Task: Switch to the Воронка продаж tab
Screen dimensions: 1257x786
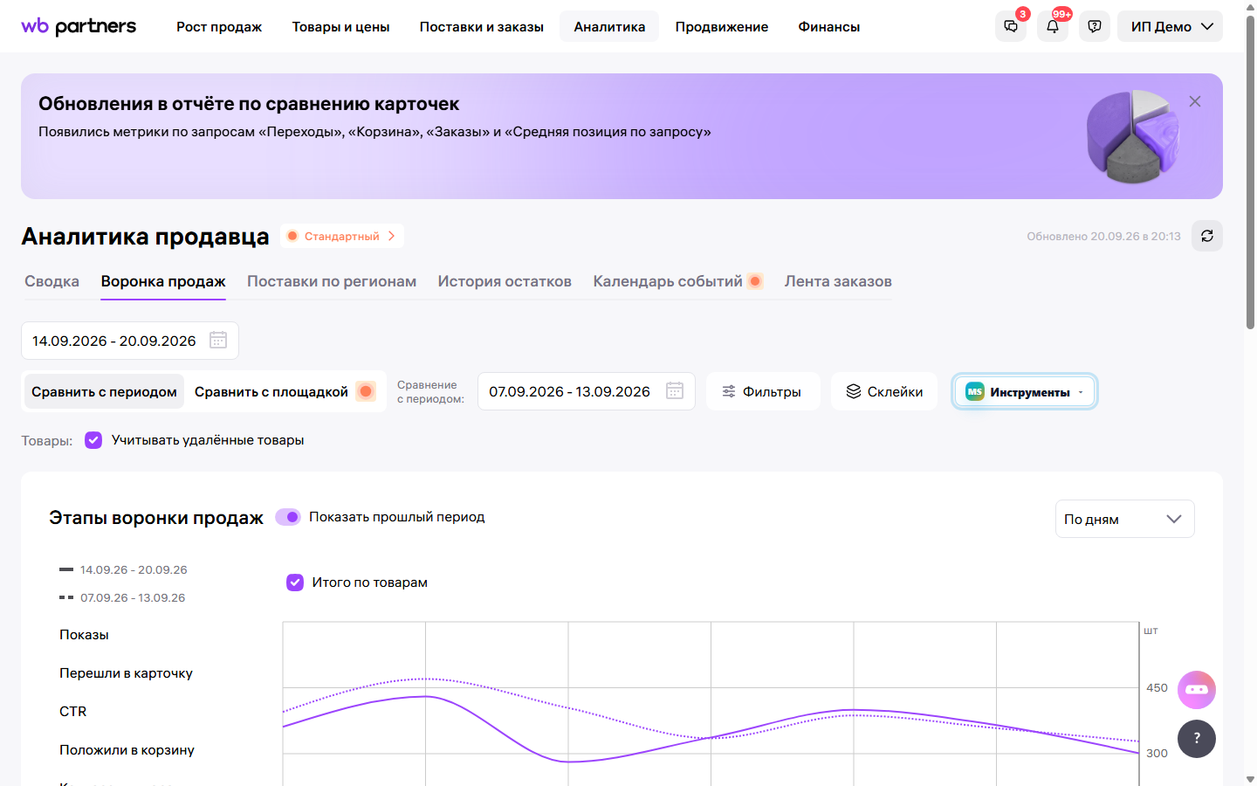Action: (163, 281)
